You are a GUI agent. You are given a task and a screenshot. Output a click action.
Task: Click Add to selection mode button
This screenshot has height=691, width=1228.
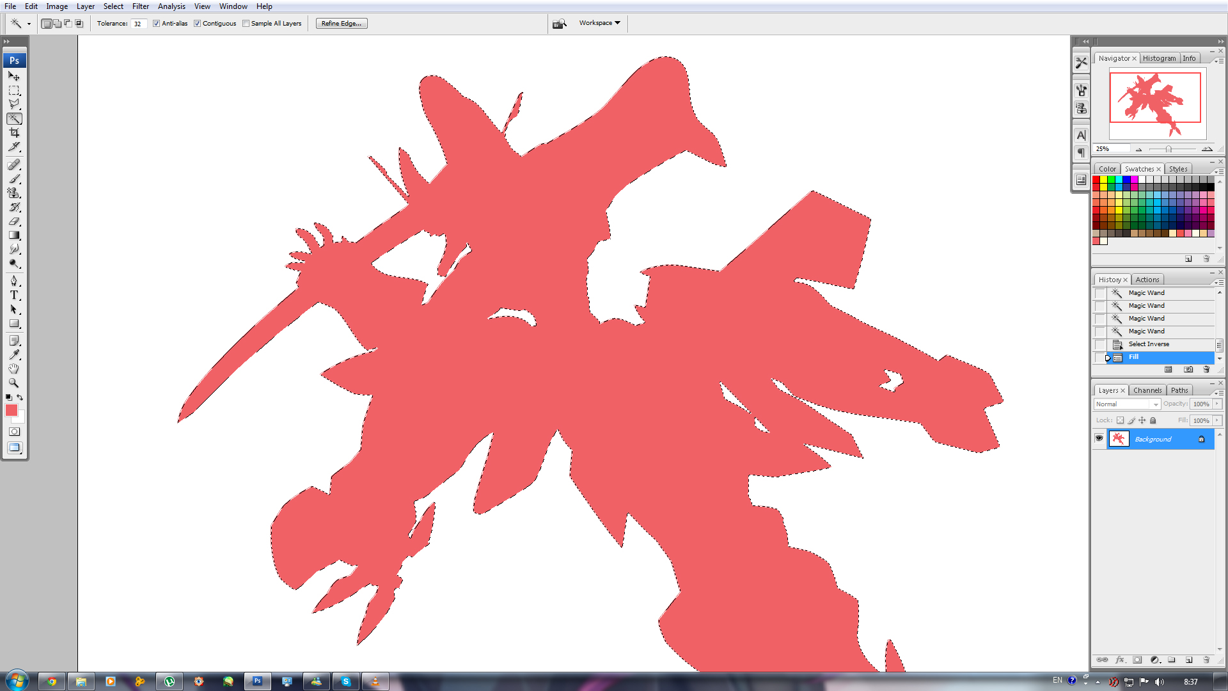[x=57, y=24]
